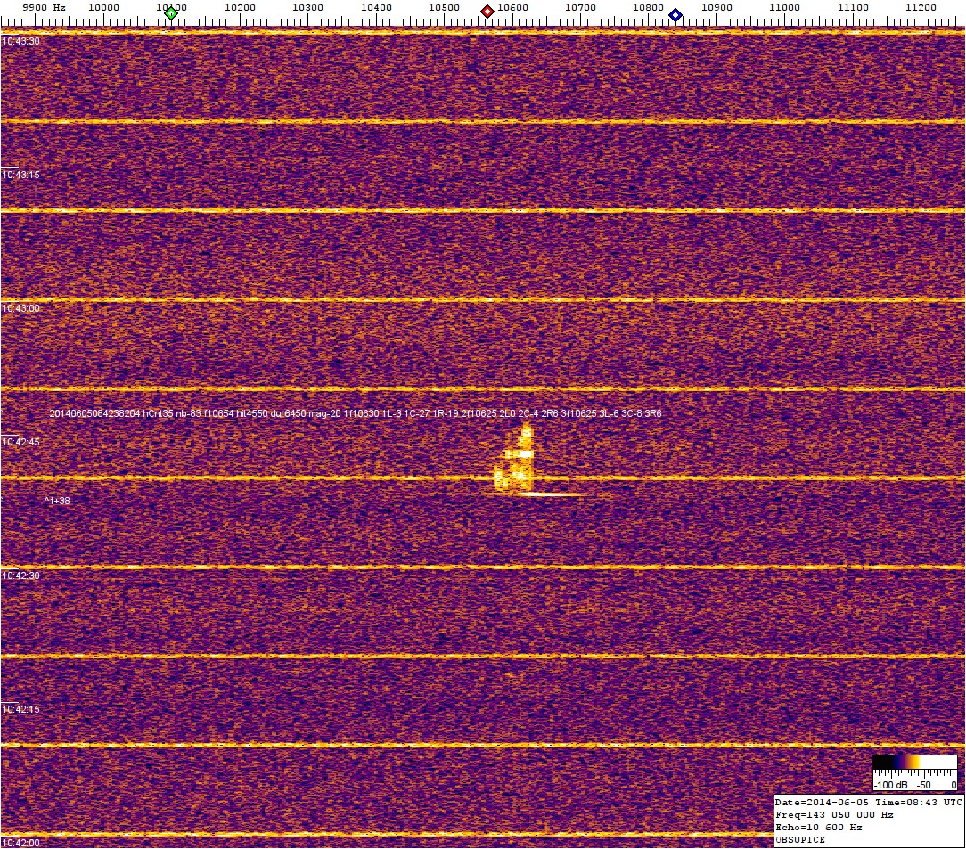Viewport: 966px width, 849px height.
Task: Click the Freq=143 050 000 Hz text
Action: [x=834, y=815]
